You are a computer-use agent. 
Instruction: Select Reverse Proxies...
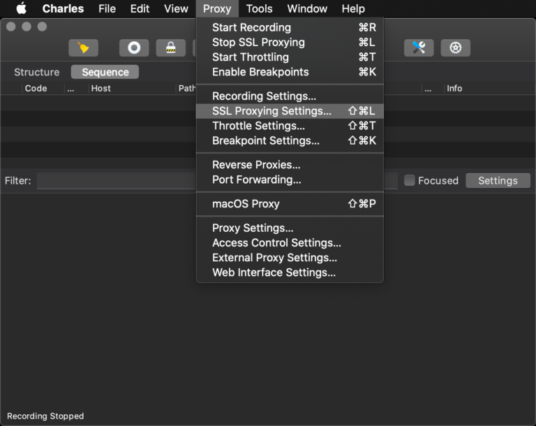[x=290, y=165]
